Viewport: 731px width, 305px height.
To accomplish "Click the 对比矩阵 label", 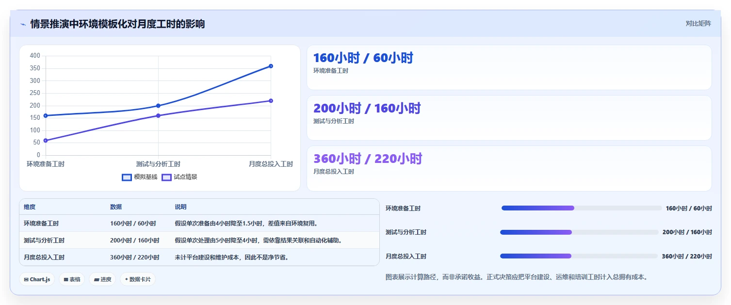I will pos(698,24).
